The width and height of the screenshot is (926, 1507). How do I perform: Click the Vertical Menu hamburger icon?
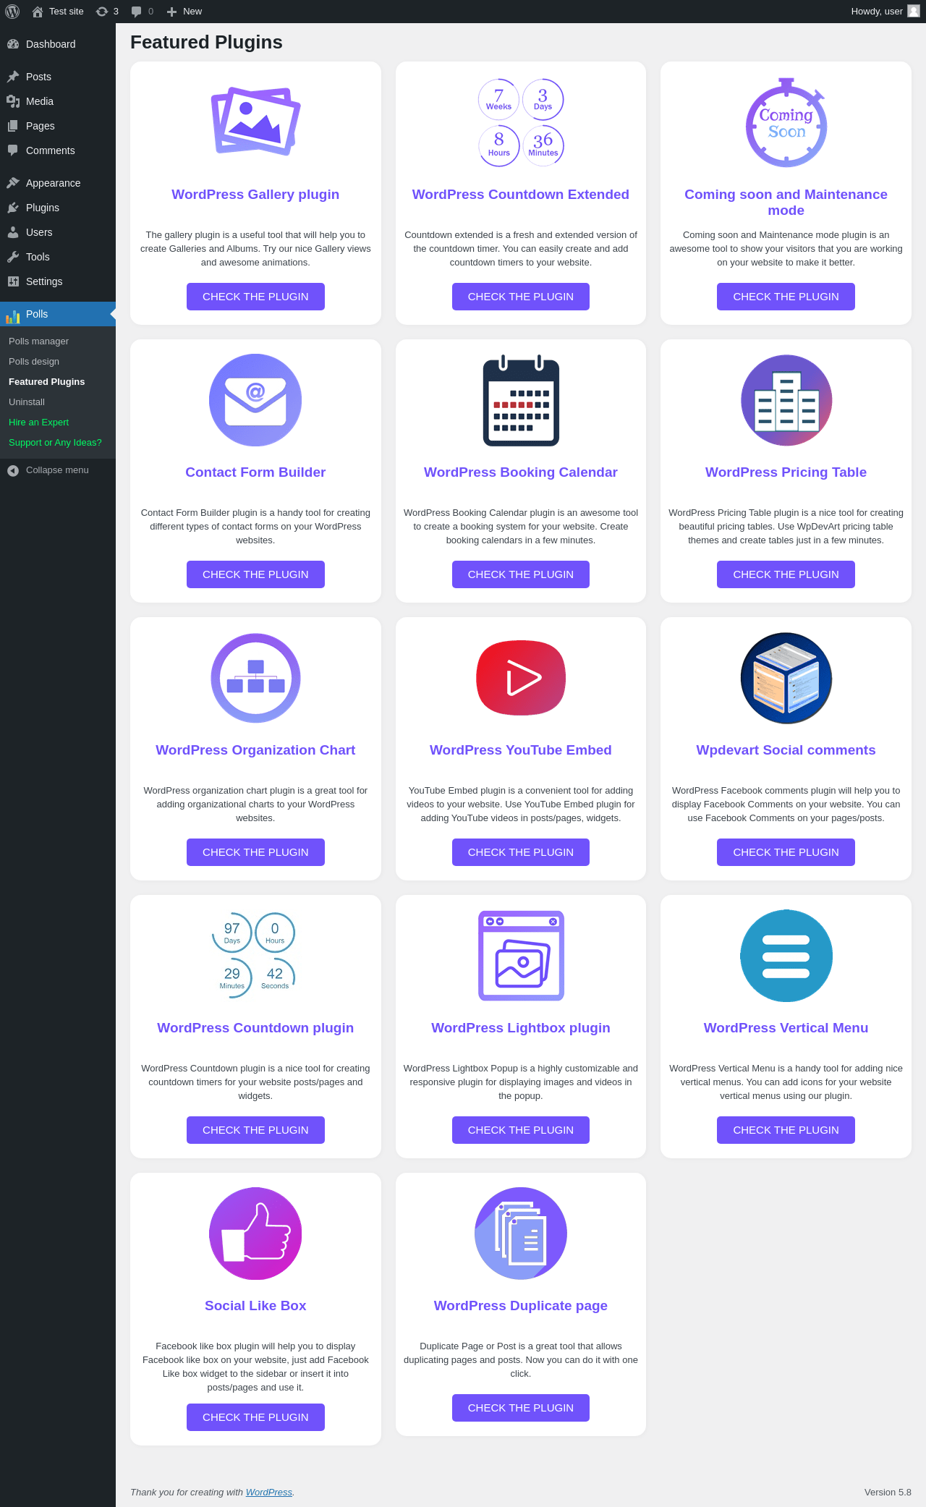click(786, 956)
